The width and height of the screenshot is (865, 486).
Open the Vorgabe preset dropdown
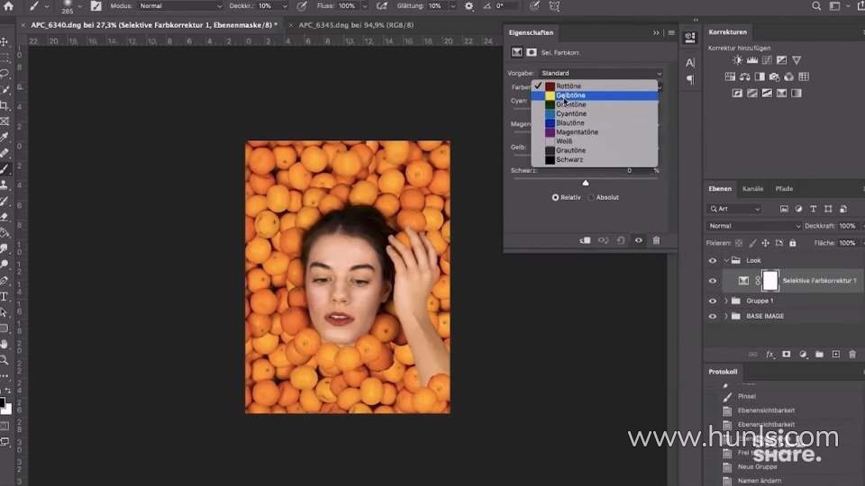click(601, 73)
